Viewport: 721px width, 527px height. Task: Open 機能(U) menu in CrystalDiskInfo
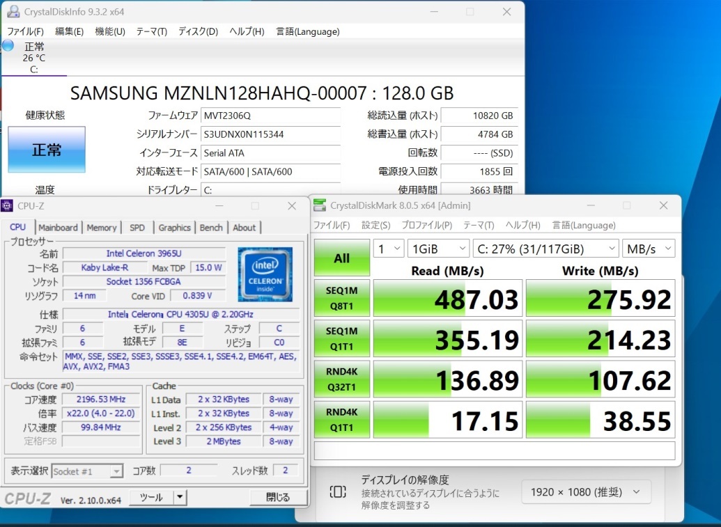[110, 31]
